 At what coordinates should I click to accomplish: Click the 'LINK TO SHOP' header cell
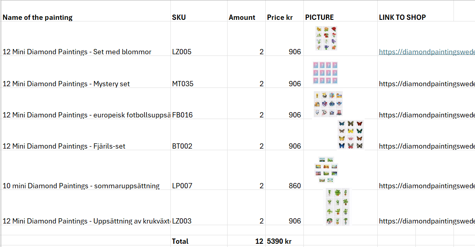tap(402, 17)
